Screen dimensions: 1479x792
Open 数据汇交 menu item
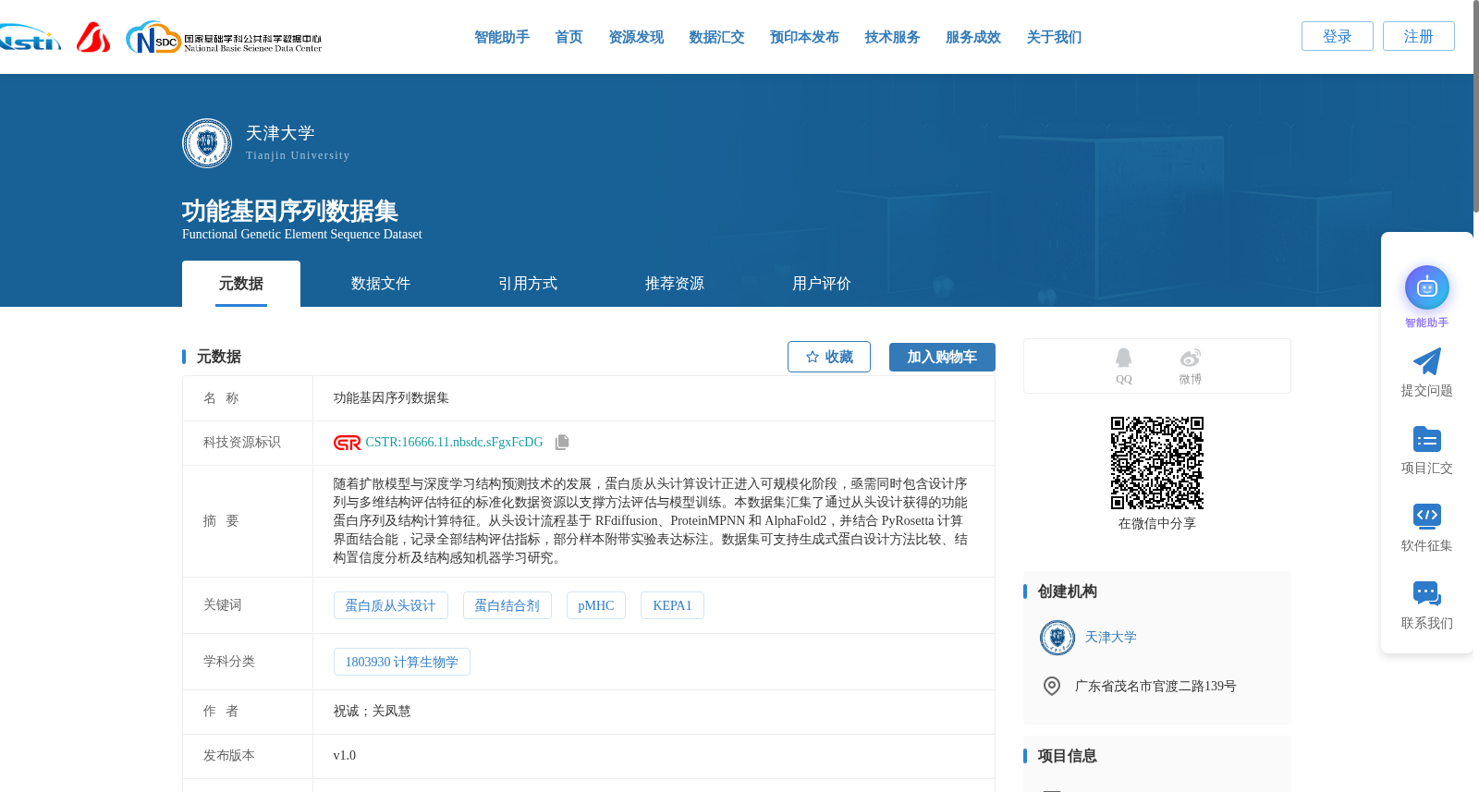(x=716, y=37)
